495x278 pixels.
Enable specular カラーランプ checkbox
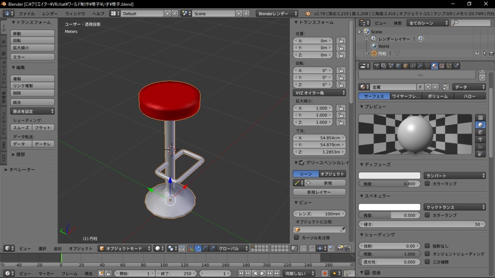point(427,215)
